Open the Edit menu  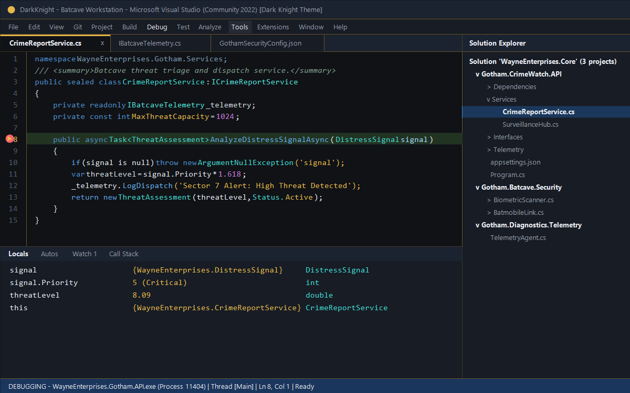tap(34, 27)
